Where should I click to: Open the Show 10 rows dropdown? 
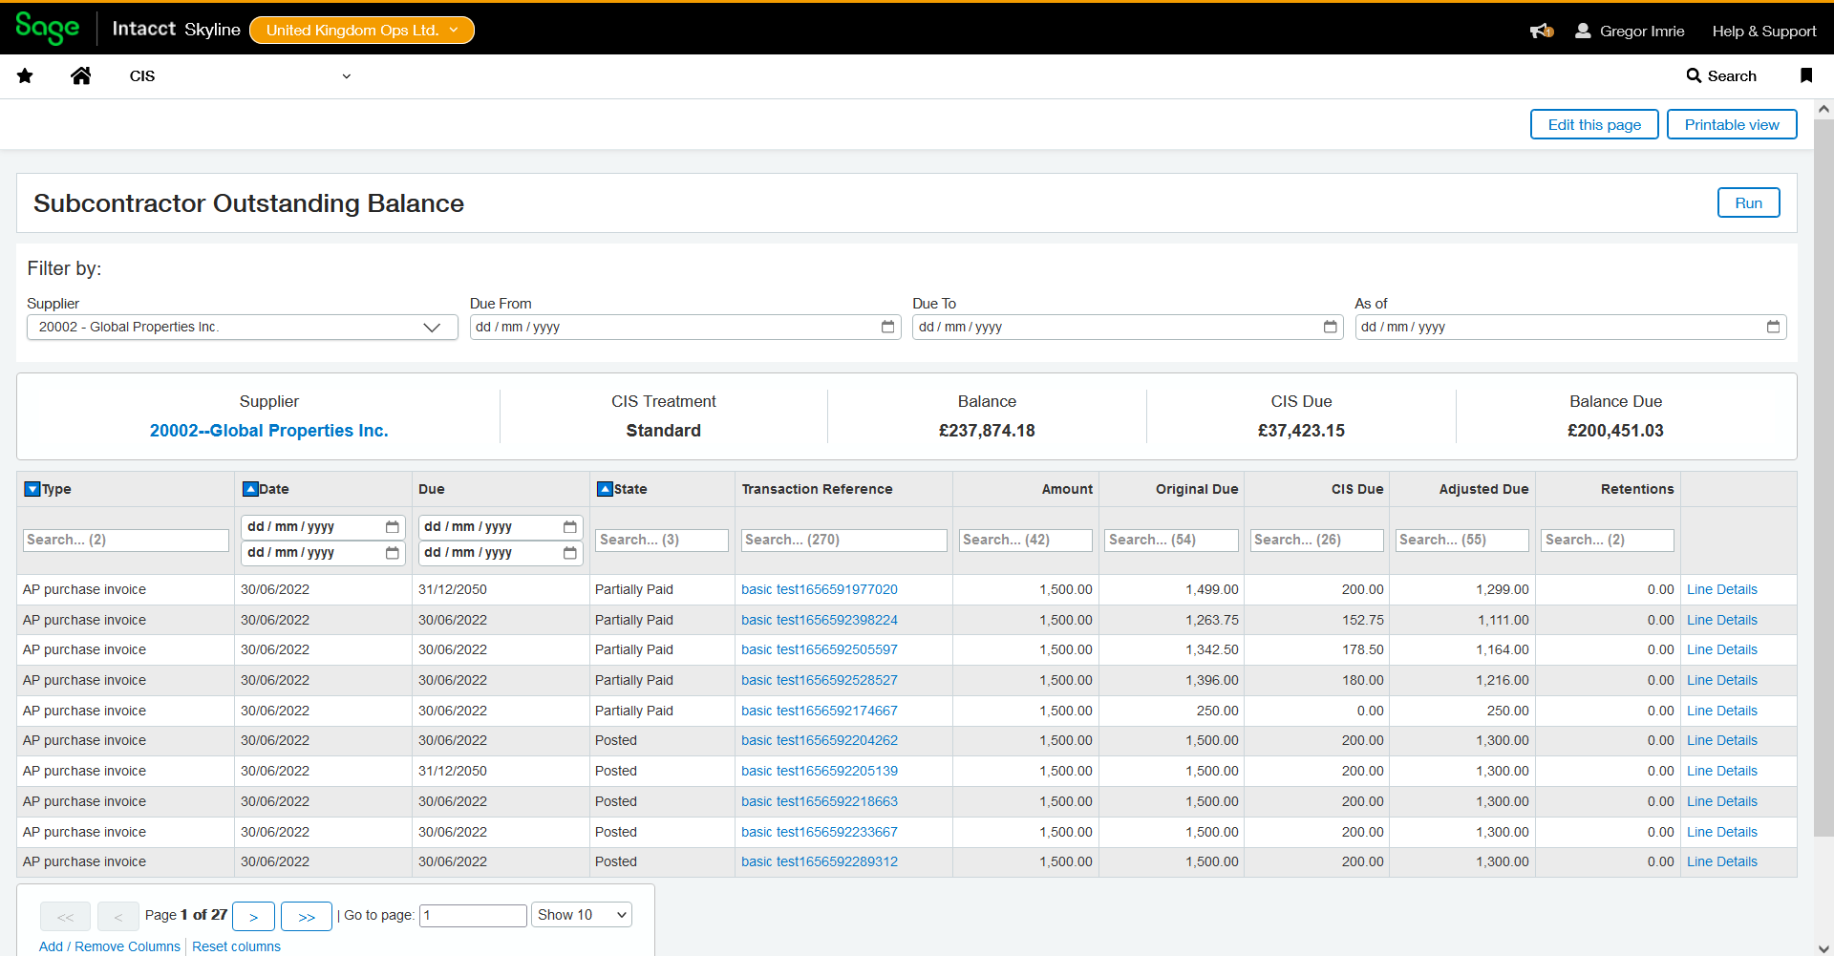582,915
